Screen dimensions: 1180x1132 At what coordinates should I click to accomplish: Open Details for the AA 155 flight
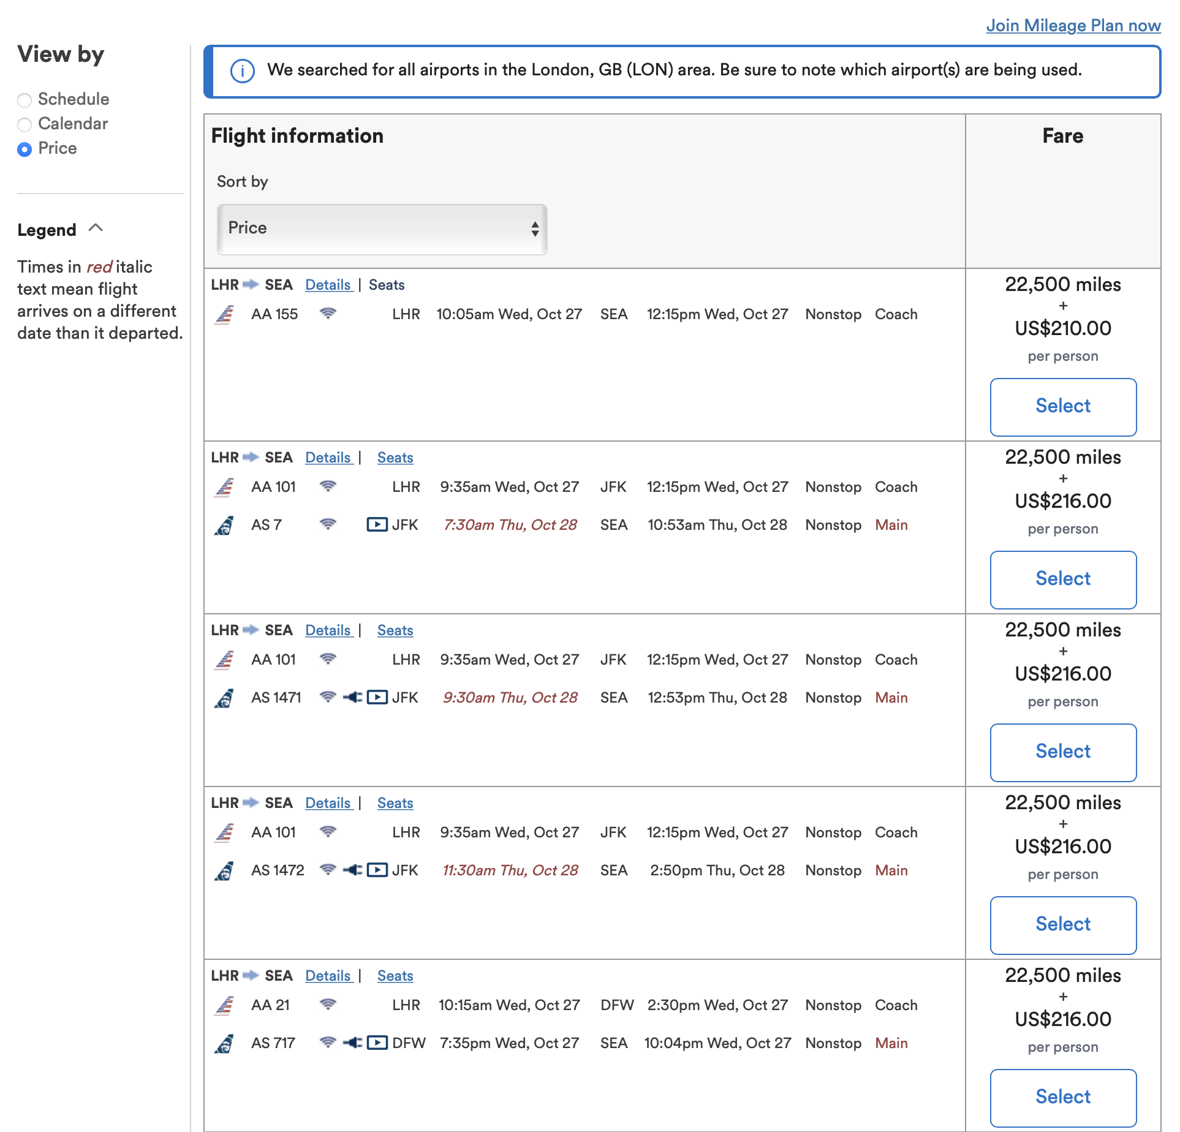tap(328, 285)
